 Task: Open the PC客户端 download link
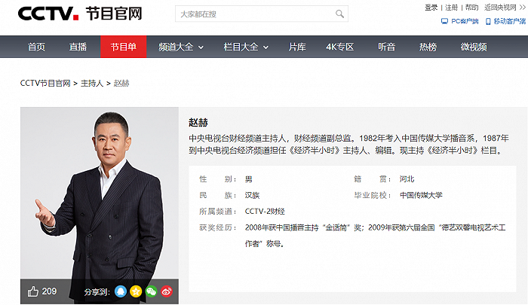tap(461, 21)
